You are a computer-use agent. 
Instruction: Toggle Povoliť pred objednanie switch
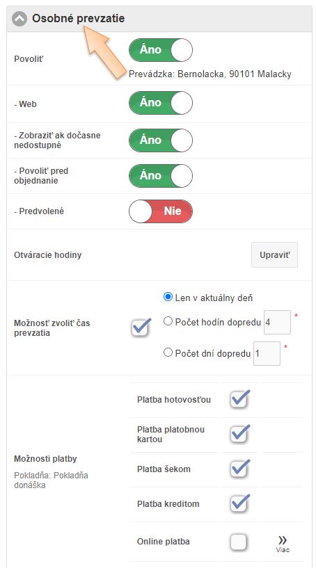click(x=161, y=175)
